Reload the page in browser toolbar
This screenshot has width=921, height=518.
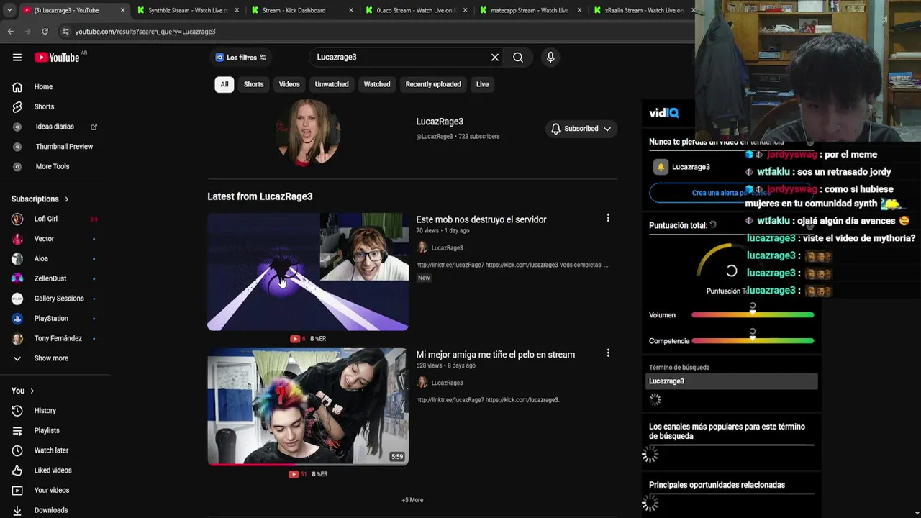[45, 32]
